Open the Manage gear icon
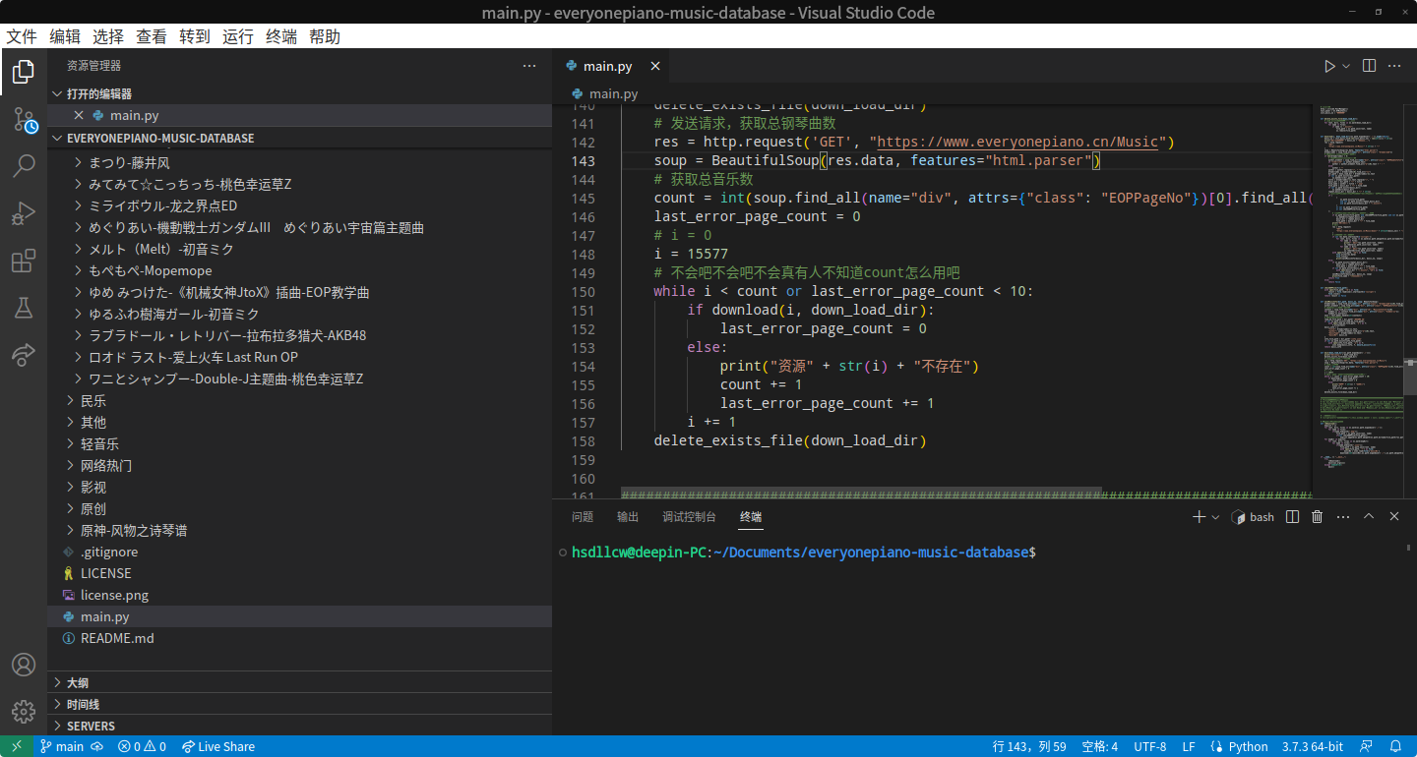Viewport: 1417px width, 757px height. click(x=24, y=712)
